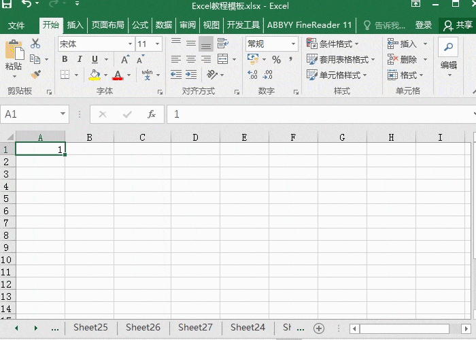Click Undo arrow in title bar
Screen dimensions: 476x340
27,3
